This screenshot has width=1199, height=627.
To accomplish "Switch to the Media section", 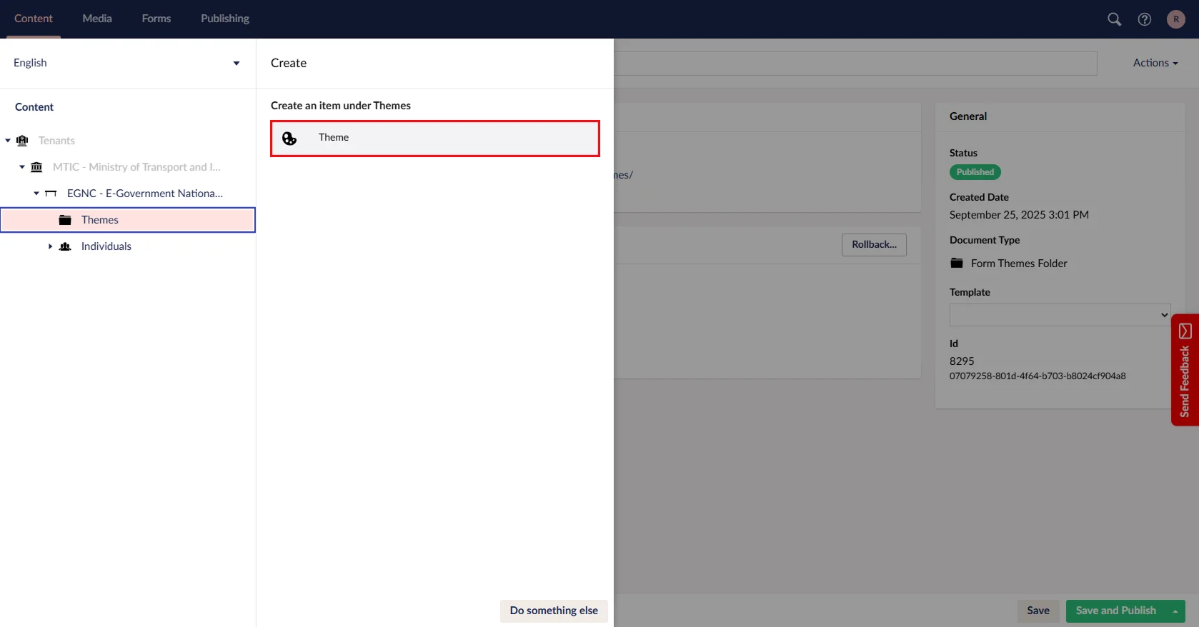I will [x=97, y=19].
